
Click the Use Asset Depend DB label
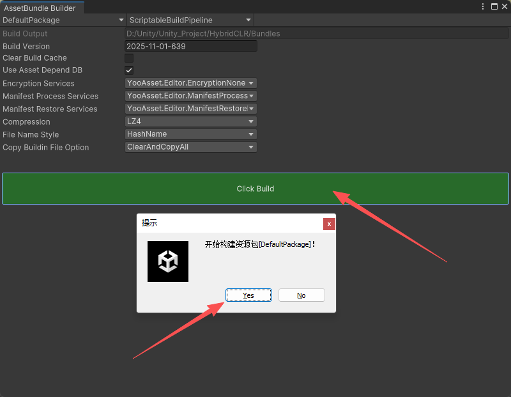coord(42,70)
